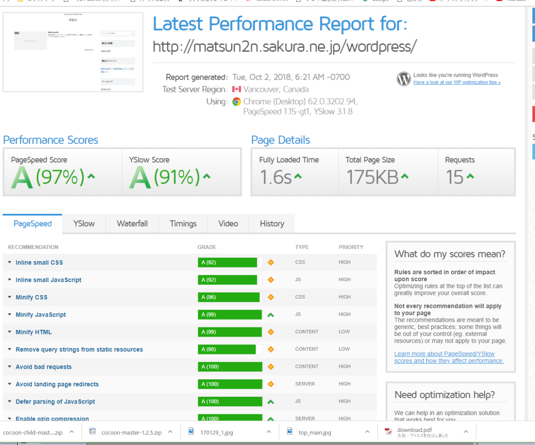535x445 pixels.
Task: Click the green arrow beside PageSpeed Score
Action: pos(91,176)
